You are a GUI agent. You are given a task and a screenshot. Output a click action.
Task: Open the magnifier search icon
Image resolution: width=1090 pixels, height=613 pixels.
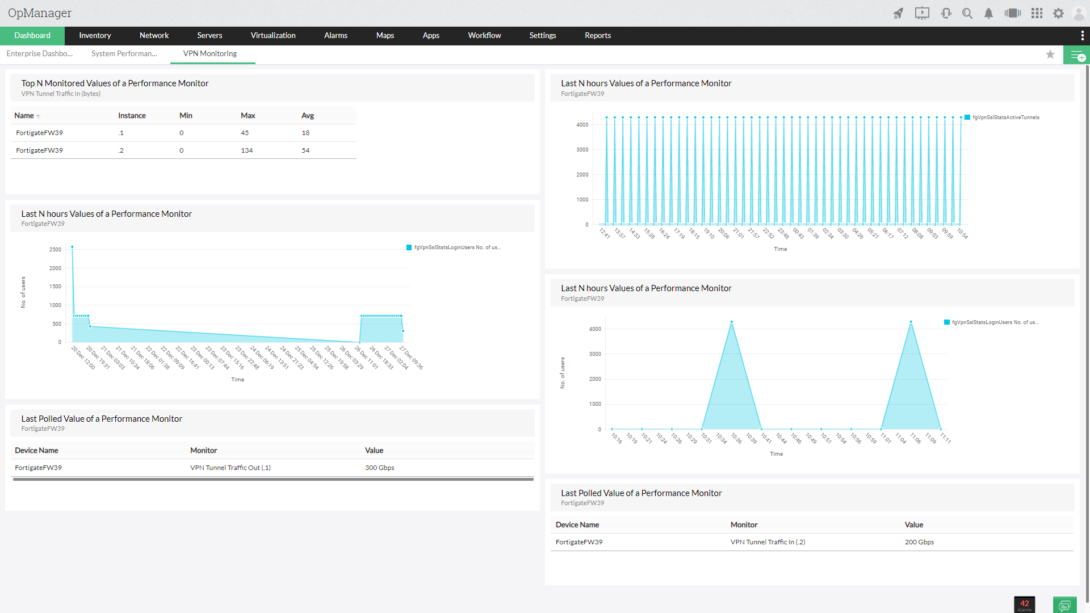tap(967, 13)
